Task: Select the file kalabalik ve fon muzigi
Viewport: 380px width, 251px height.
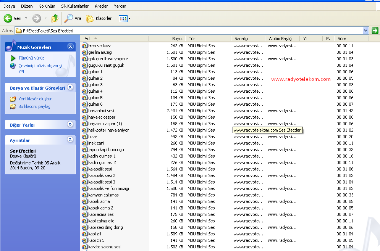Action: click(108, 188)
